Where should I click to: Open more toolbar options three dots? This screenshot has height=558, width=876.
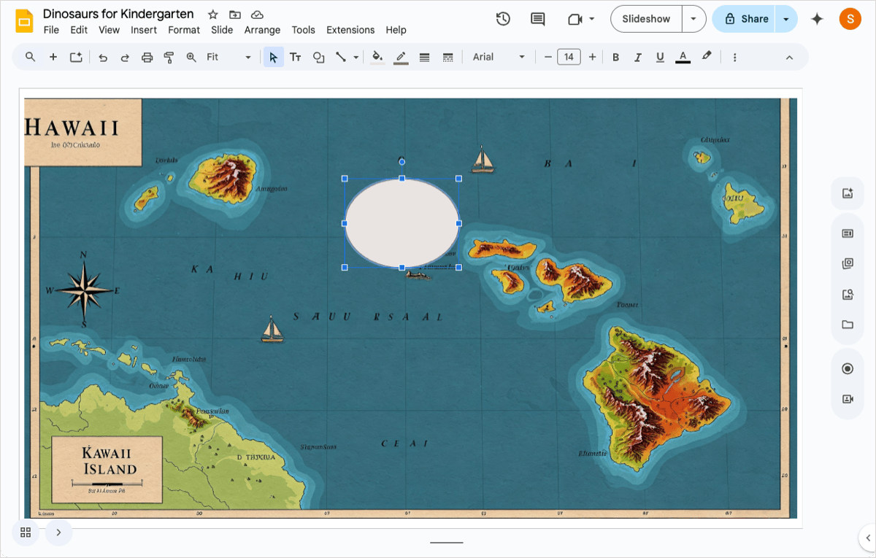[734, 57]
